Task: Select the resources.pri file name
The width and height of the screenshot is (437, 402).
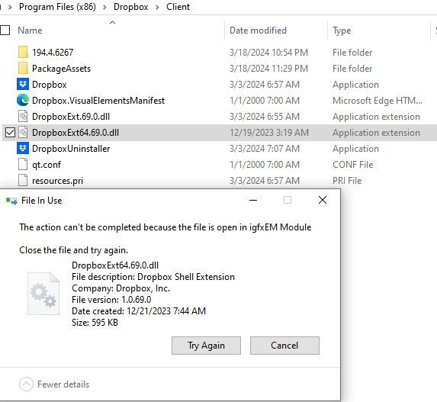Action: [57, 181]
